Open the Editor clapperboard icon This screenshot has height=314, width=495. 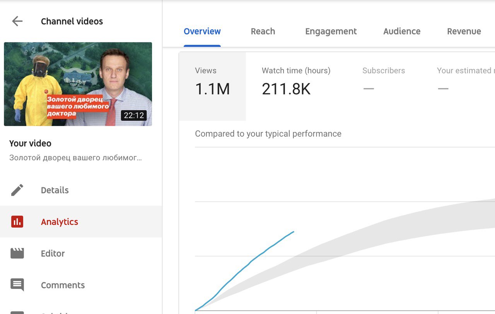tap(17, 253)
